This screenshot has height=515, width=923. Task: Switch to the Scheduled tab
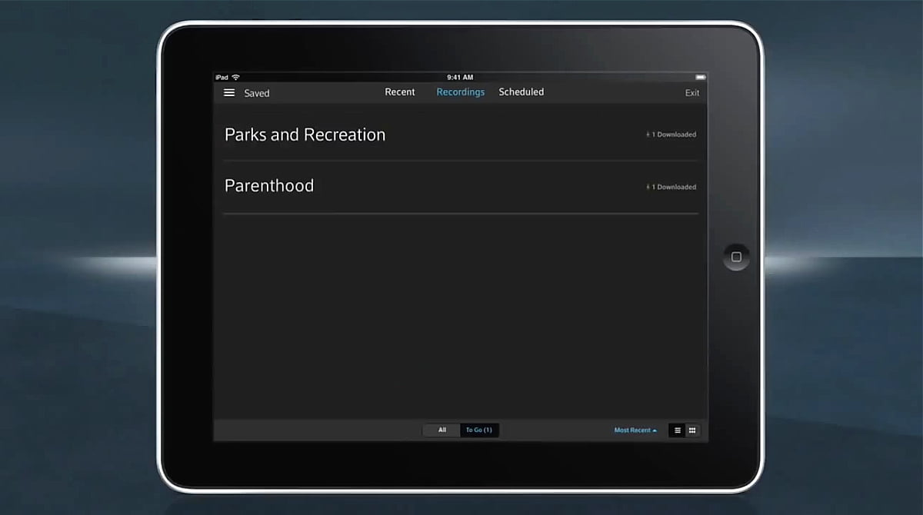(x=521, y=91)
